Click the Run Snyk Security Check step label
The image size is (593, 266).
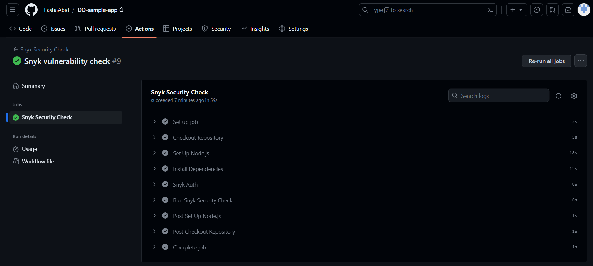pyautogui.click(x=203, y=200)
